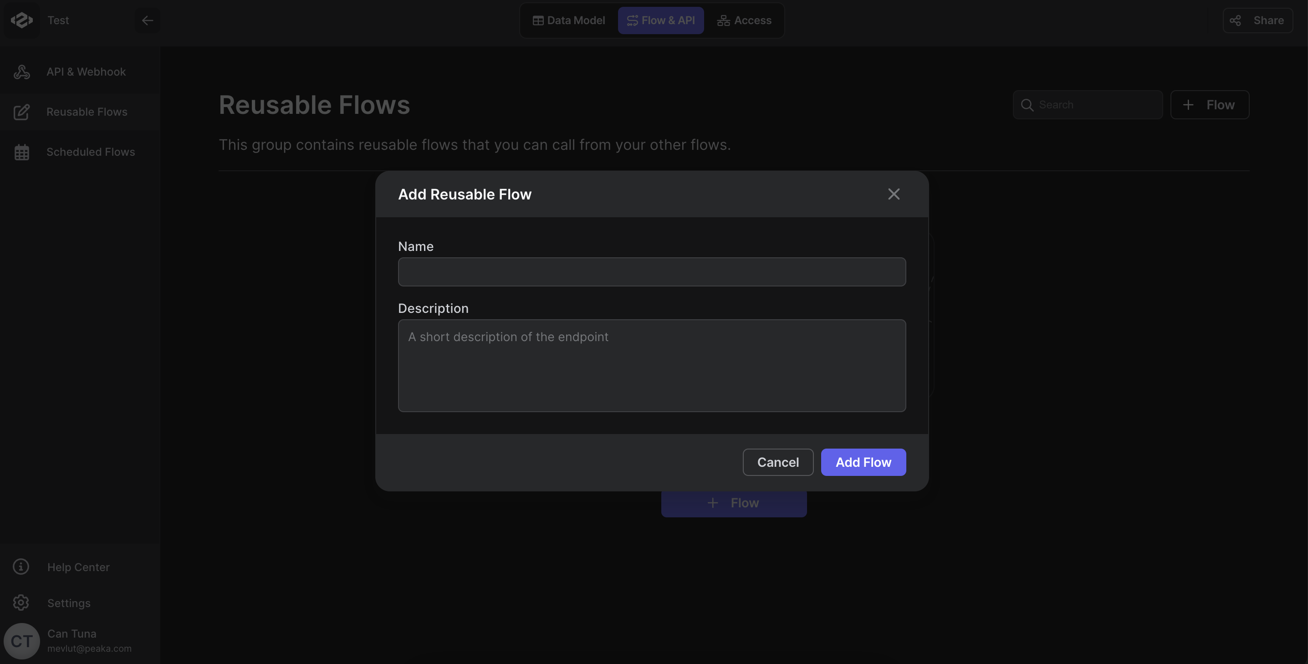Screen dimensions: 1308x664
Task: Click the Peaka logo icon
Action: (x=22, y=20)
